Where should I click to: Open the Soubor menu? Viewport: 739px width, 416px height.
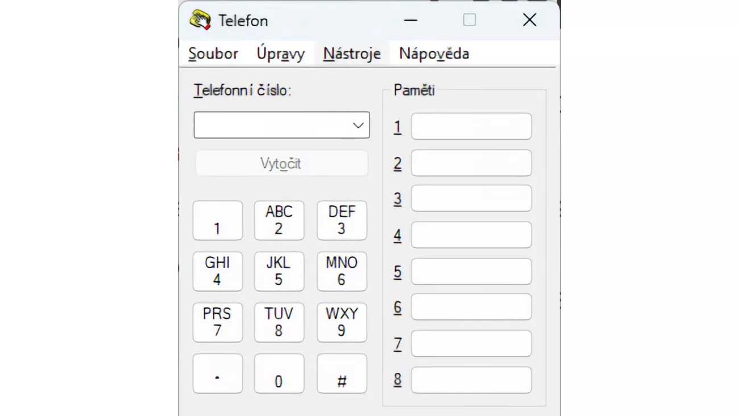point(213,54)
